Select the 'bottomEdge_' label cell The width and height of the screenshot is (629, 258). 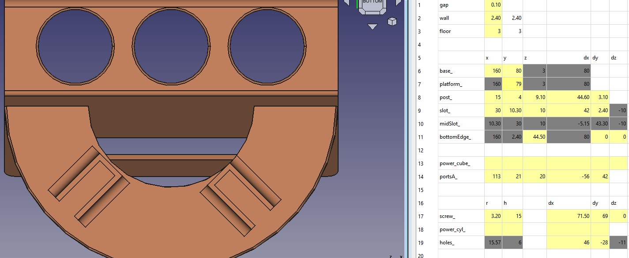click(x=461, y=137)
